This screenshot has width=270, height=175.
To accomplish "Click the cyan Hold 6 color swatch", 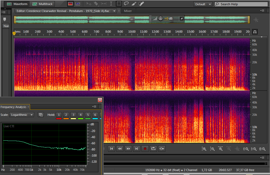I will pos(95,119).
